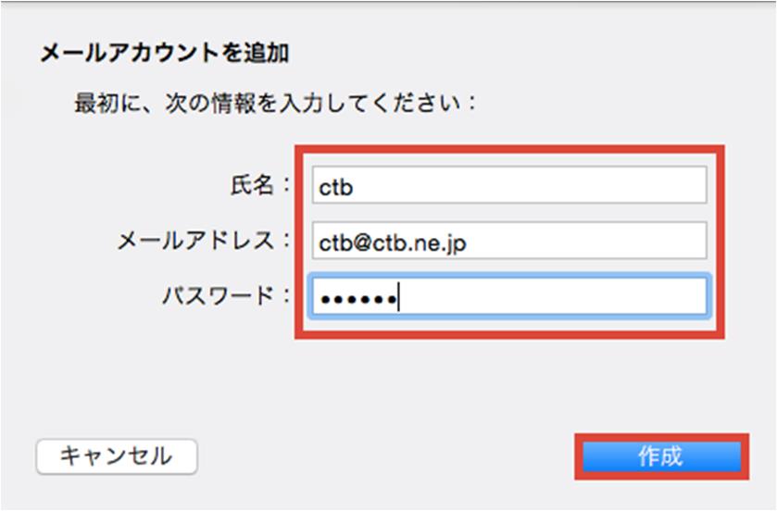
Task: Click the @ symbol in the email address
Action: 363,243
